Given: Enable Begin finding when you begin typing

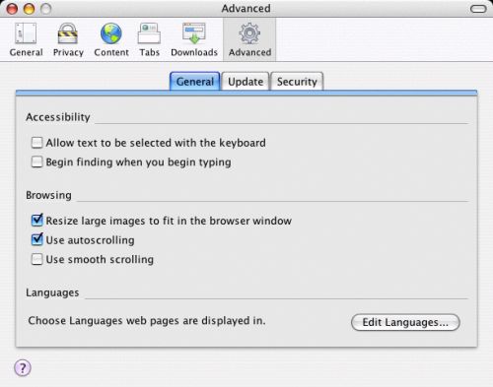Looking at the screenshot, I should coord(36,161).
